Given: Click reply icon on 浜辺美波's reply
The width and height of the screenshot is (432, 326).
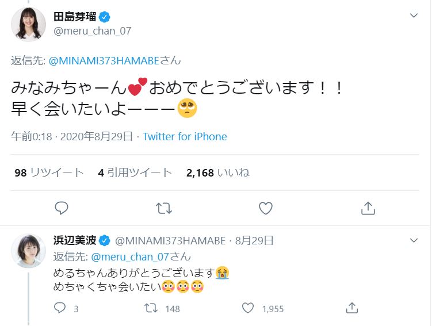Looking at the screenshot, I should tap(60, 308).
